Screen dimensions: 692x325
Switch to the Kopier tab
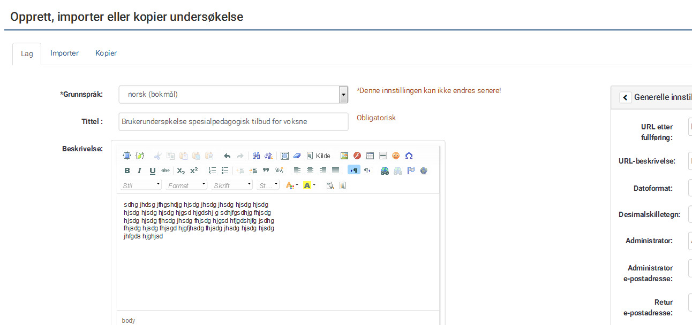(106, 53)
